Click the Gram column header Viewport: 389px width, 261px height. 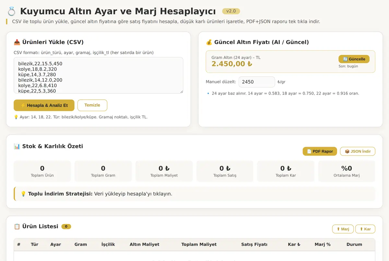click(81, 244)
